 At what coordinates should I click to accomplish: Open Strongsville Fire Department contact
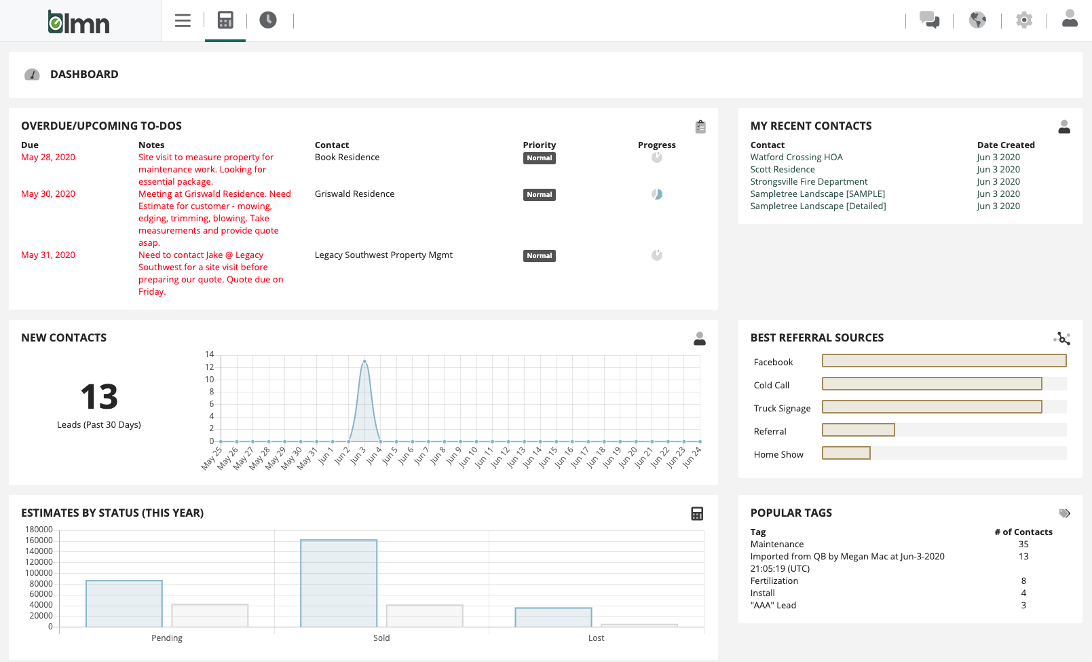pos(809,182)
